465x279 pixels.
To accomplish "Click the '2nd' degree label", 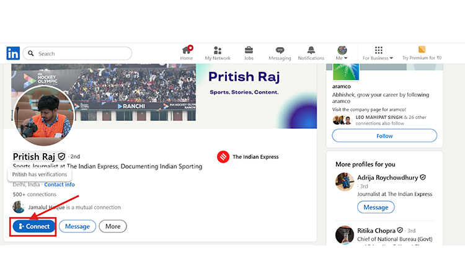I will [75, 156].
